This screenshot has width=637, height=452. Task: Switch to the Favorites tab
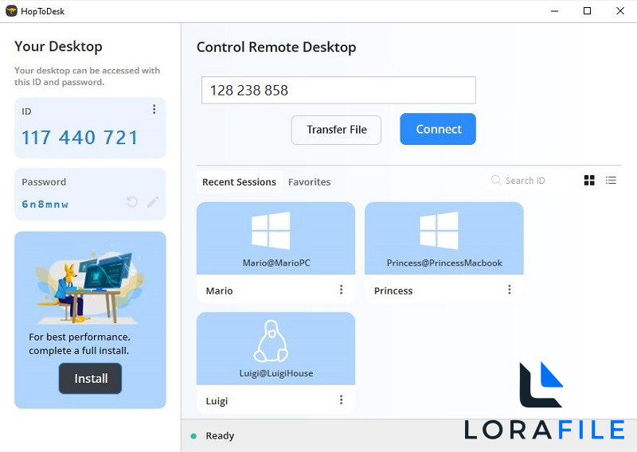310,182
